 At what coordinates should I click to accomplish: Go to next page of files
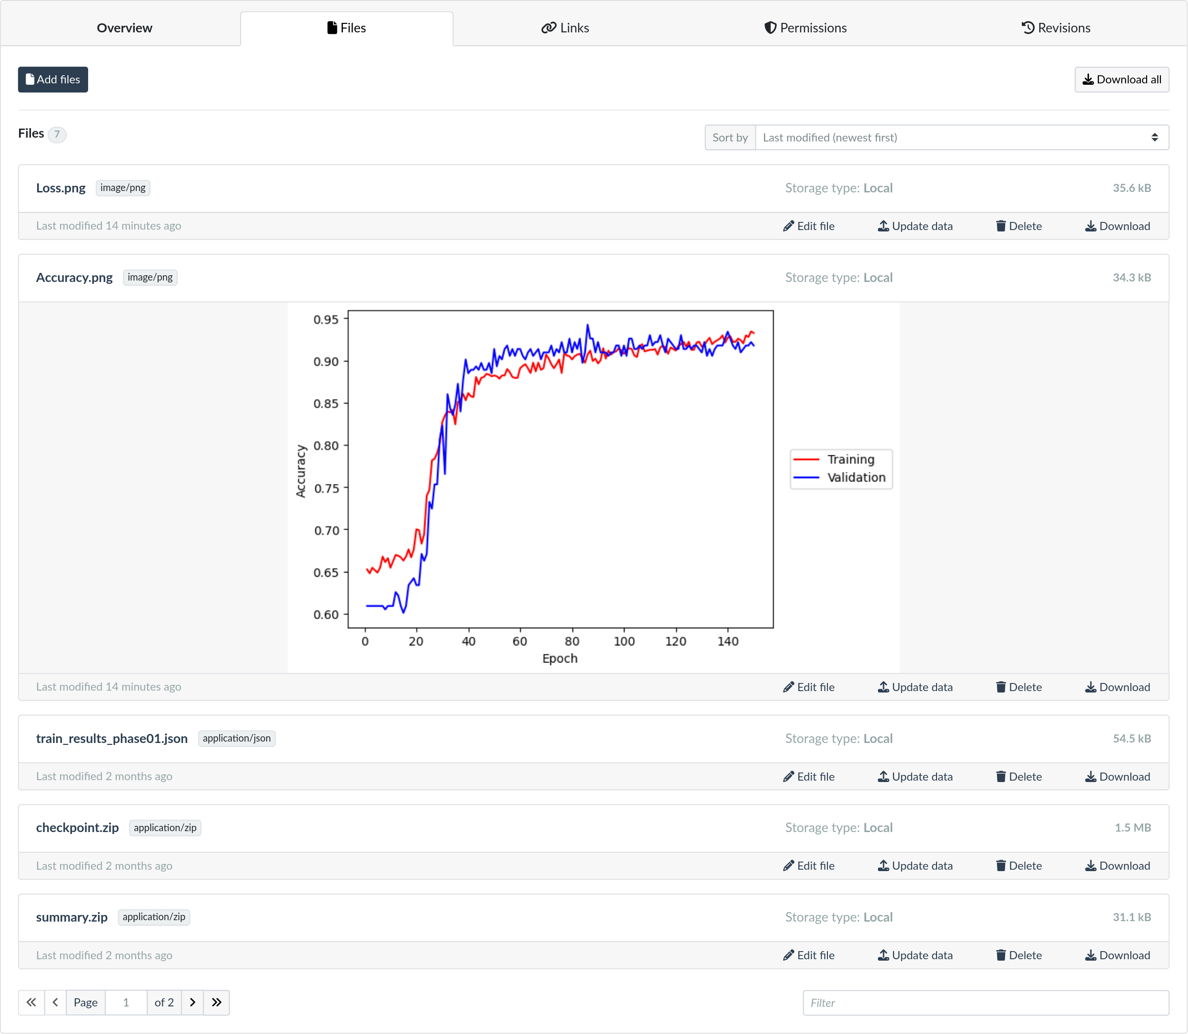coord(193,1002)
